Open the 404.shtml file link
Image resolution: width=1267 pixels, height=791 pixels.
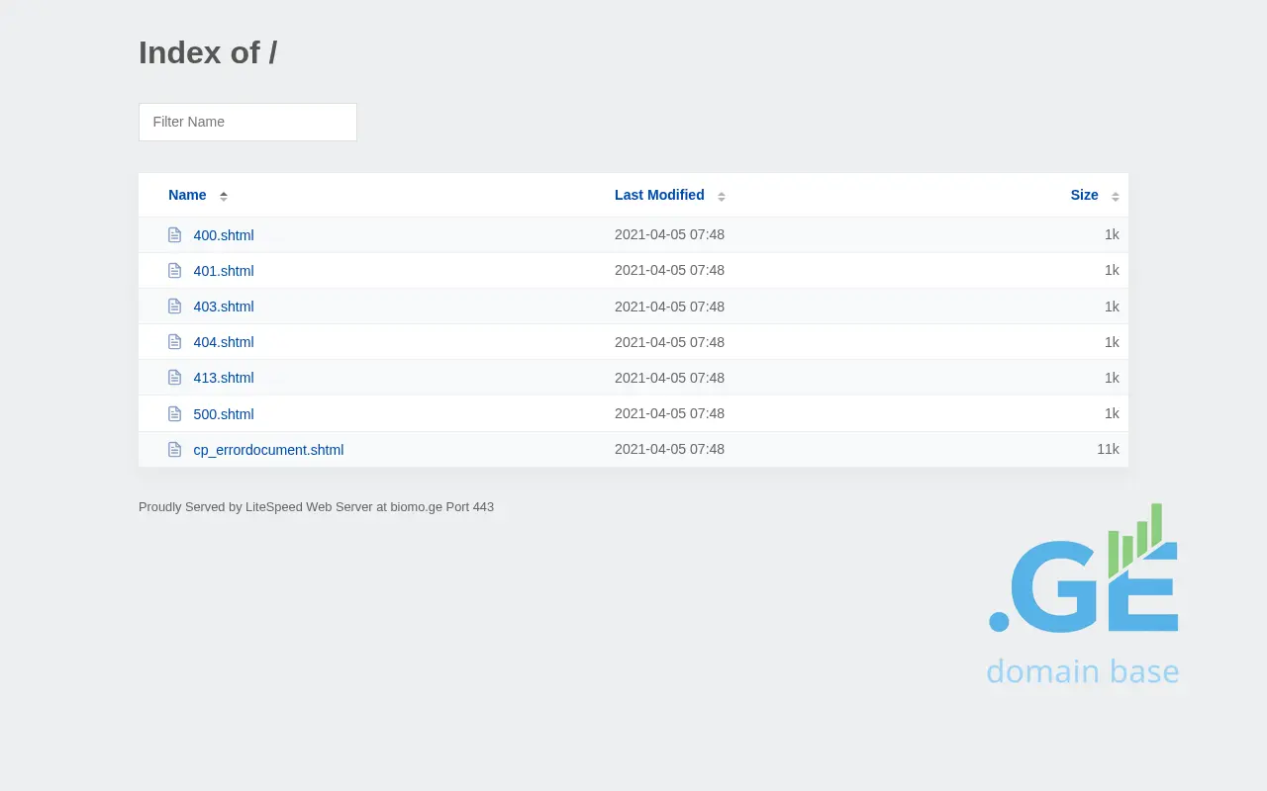coord(224,342)
